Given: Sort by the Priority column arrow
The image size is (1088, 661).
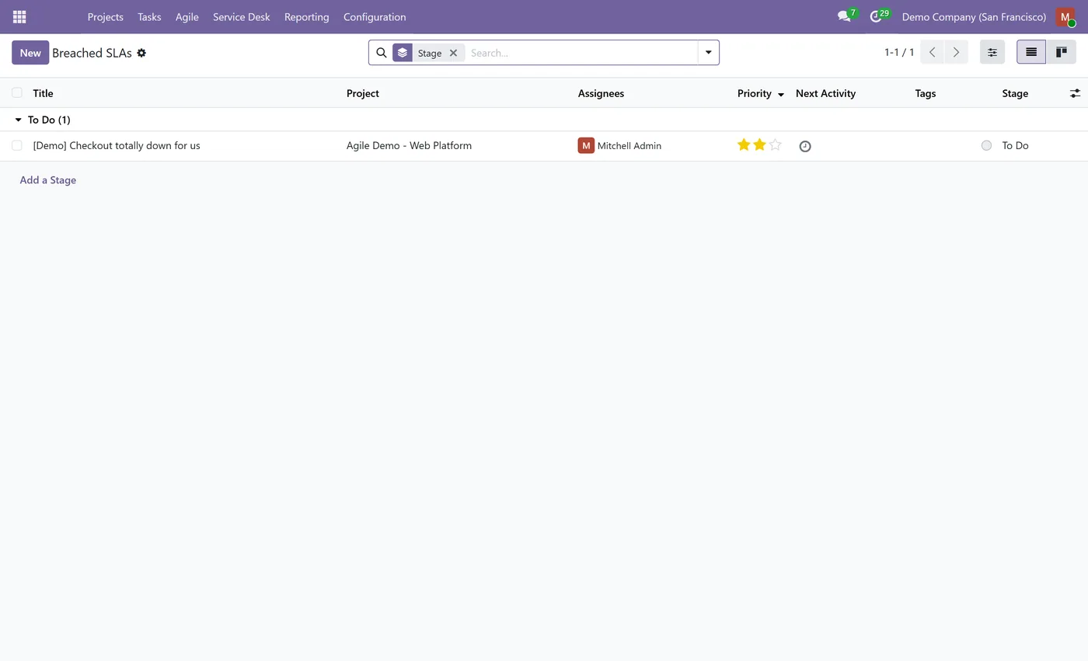Looking at the screenshot, I should (780, 94).
